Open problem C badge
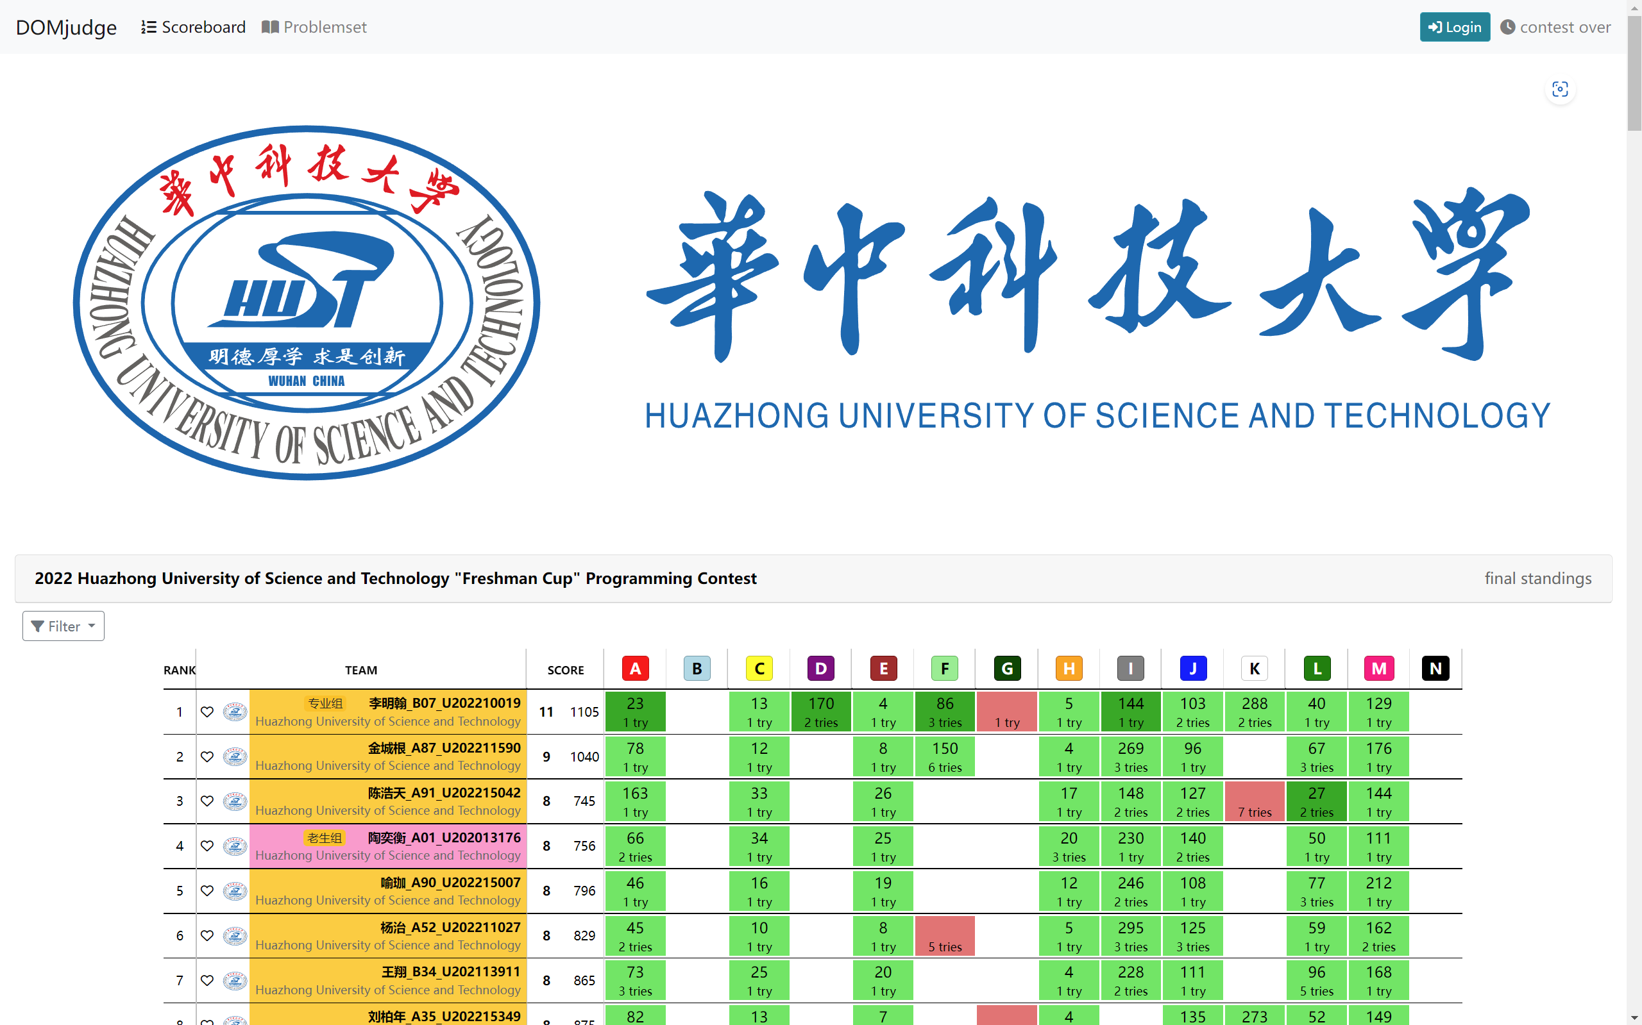Image resolution: width=1642 pixels, height=1025 pixels. click(x=759, y=669)
